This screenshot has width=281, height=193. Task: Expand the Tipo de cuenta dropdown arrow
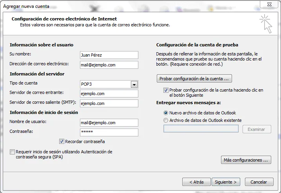(134, 85)
